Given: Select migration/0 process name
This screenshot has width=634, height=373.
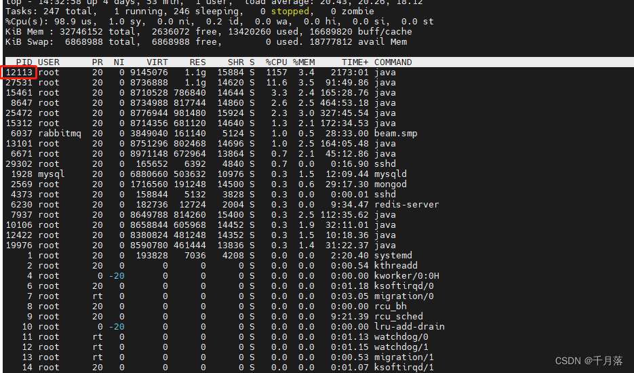Looking at the screenshot, I should tap(403, 296).
